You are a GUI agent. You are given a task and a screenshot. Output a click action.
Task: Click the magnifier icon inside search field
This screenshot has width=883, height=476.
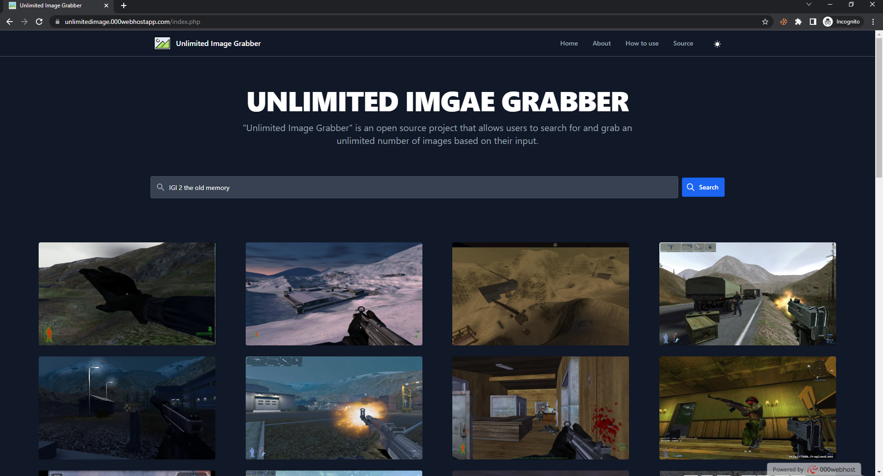pos(160,187)
